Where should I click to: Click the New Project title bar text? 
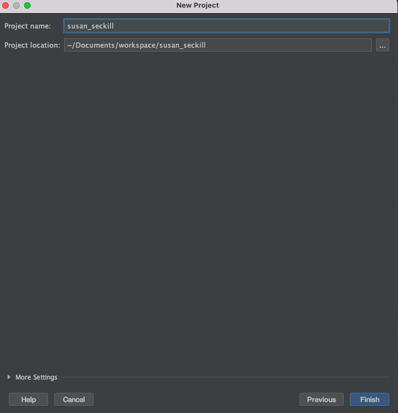(x=198, y=5)
